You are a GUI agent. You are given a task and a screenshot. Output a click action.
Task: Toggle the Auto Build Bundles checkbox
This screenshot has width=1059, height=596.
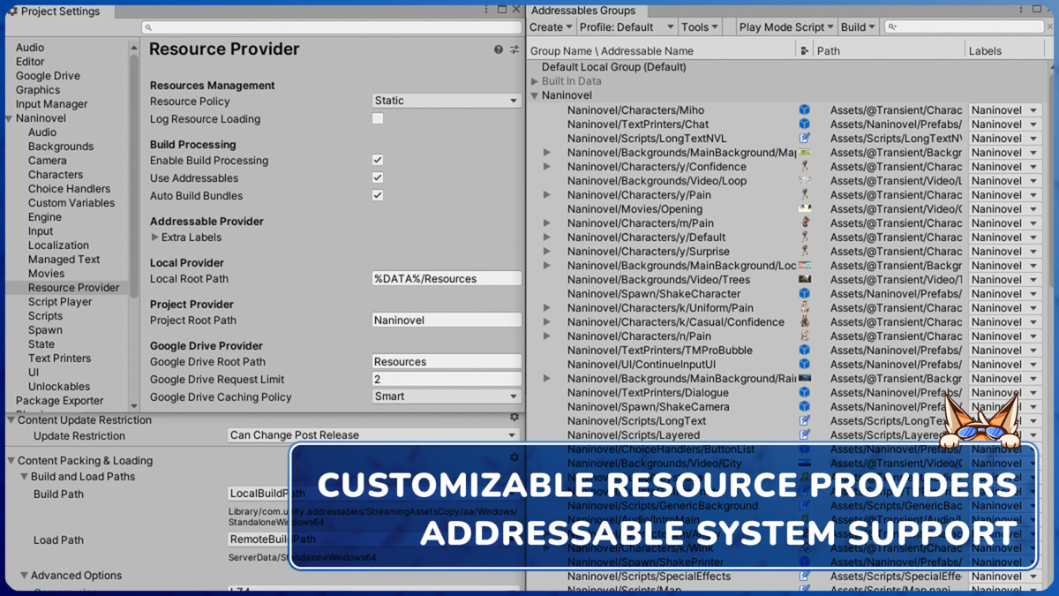coord(378,196)
